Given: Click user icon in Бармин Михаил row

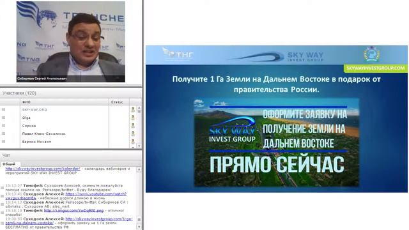Looking at the screenshot, I should pyautogui.click(x=133, y=142).
